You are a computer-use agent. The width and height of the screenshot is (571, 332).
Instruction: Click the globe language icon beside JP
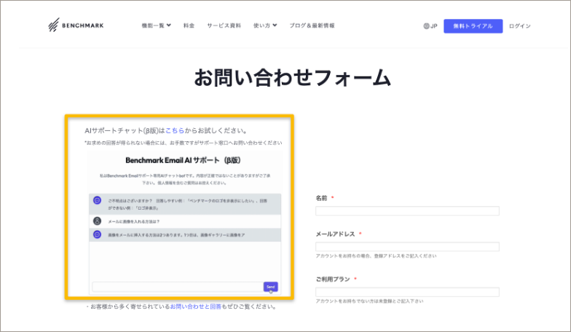[x=426, y=26]
